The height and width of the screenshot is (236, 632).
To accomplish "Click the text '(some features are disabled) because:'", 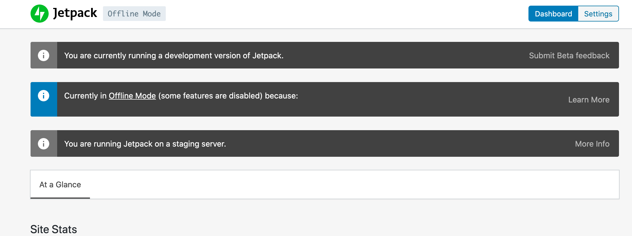I will point(228,96).
